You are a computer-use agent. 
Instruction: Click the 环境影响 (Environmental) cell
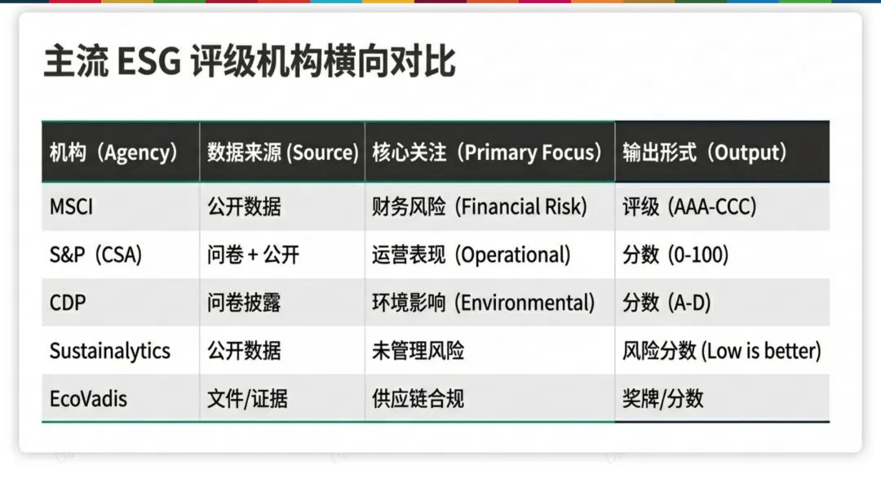(490, 303)
